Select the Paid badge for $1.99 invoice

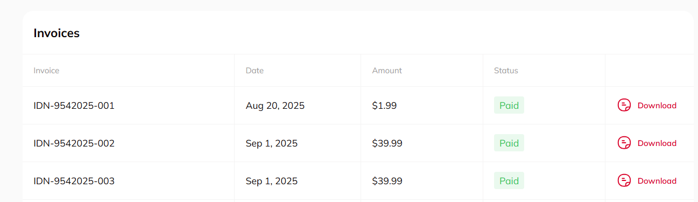pyautogui.click(x=509, y=106)
